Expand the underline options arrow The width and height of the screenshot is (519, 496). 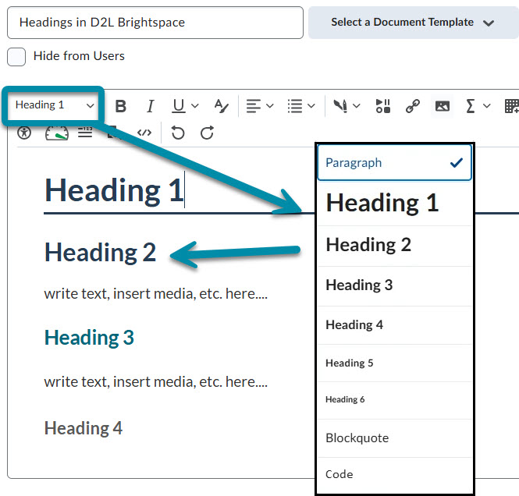195,106
